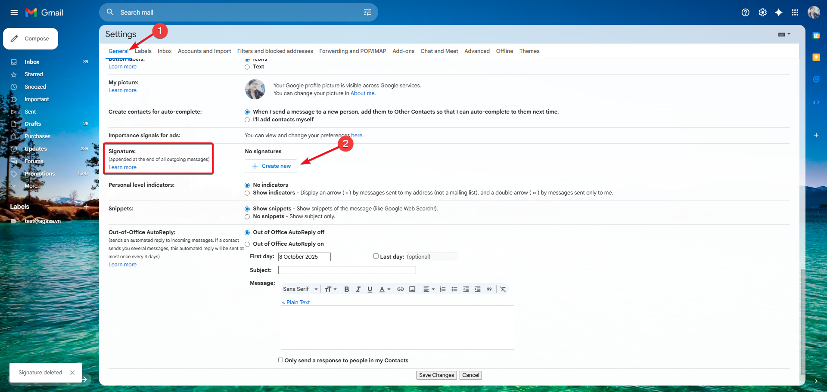Click the search options filter icon

367,12
